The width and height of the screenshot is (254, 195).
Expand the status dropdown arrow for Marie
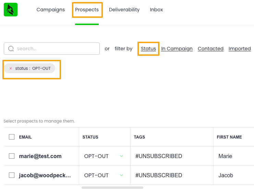tap(121, 156)
